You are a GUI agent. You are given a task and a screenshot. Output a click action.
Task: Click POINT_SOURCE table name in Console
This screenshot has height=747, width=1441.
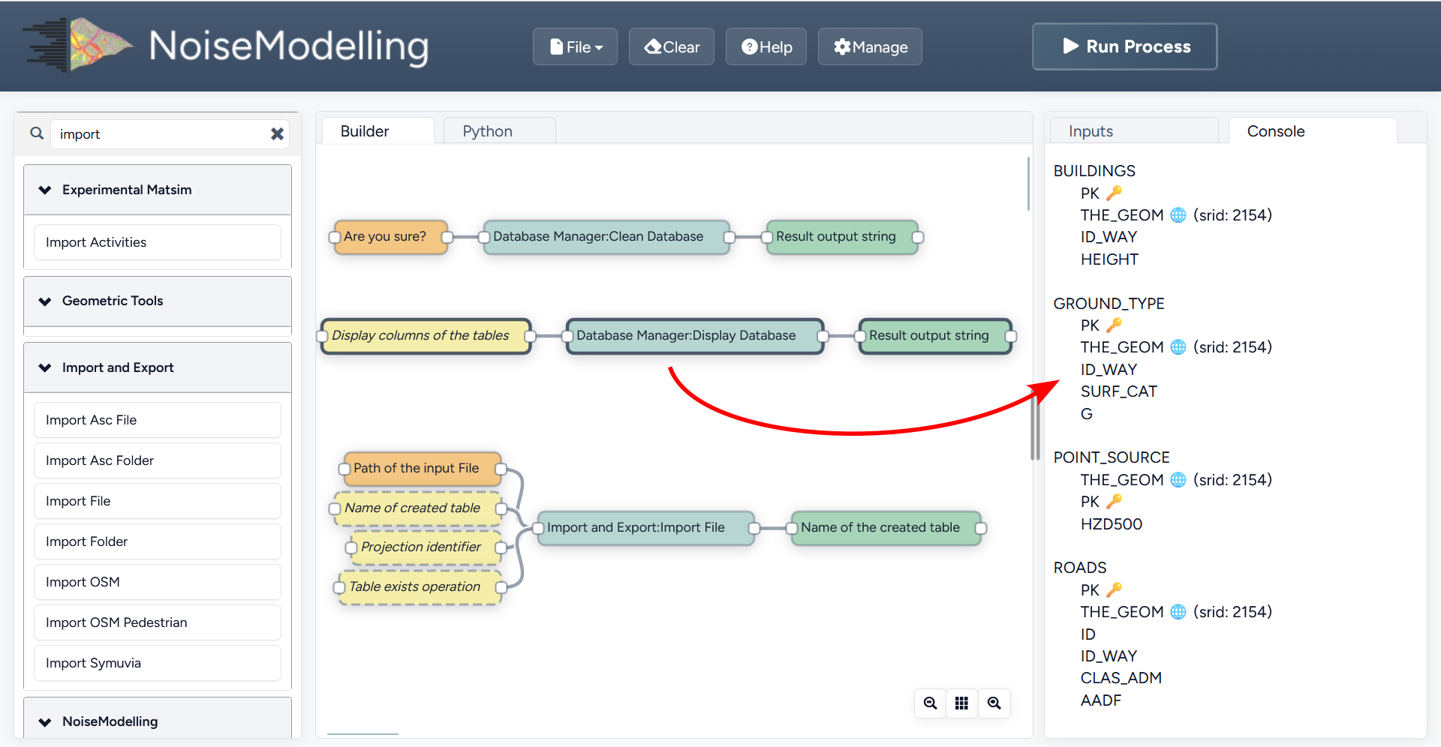point(1112,457)
